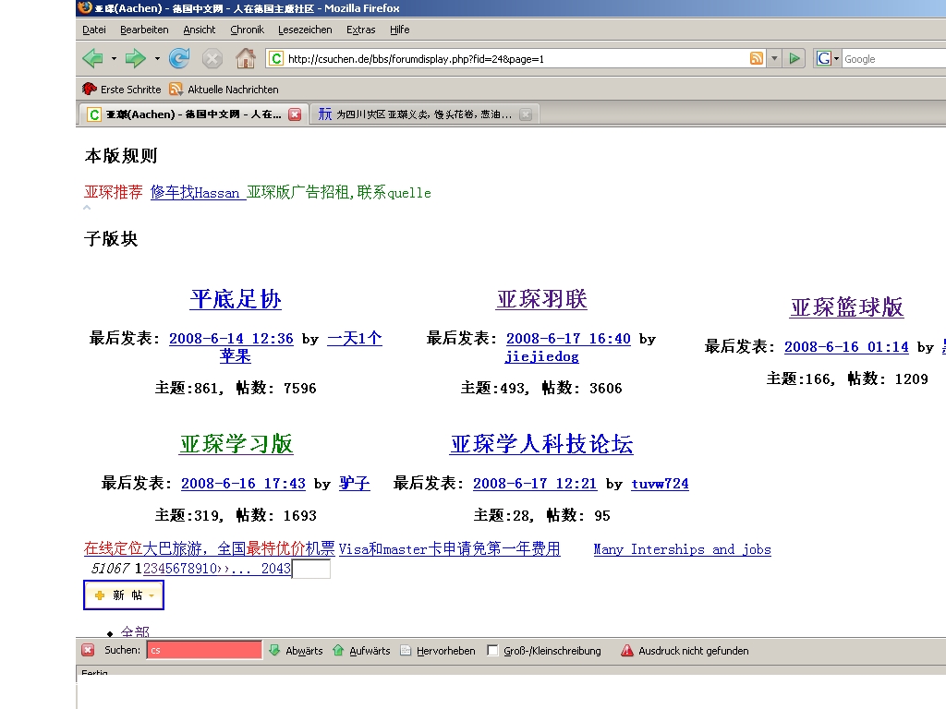Open the back button history dropdown arrow
946x709 pixels.
tap(114, 59)
